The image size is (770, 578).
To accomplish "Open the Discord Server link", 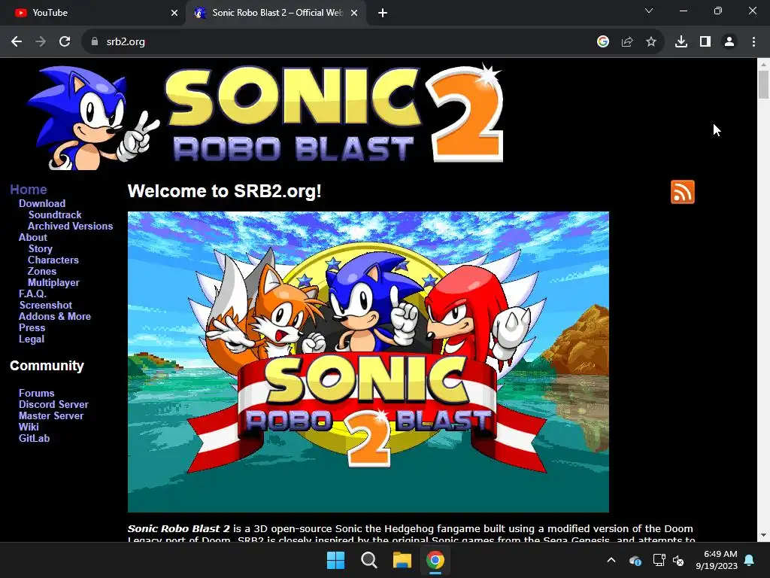I will [53, 404].
